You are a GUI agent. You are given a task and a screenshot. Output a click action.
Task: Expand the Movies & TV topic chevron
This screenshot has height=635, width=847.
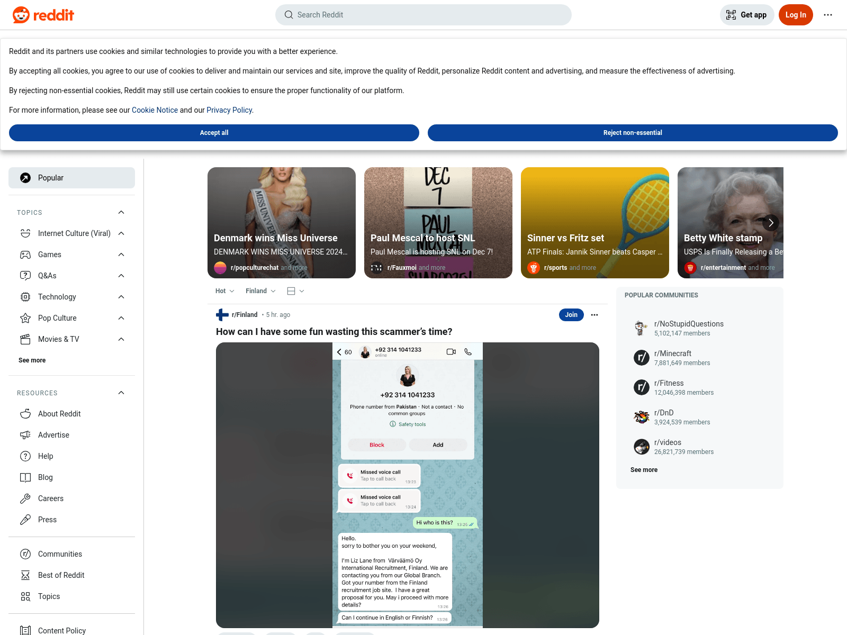[121, 339]
